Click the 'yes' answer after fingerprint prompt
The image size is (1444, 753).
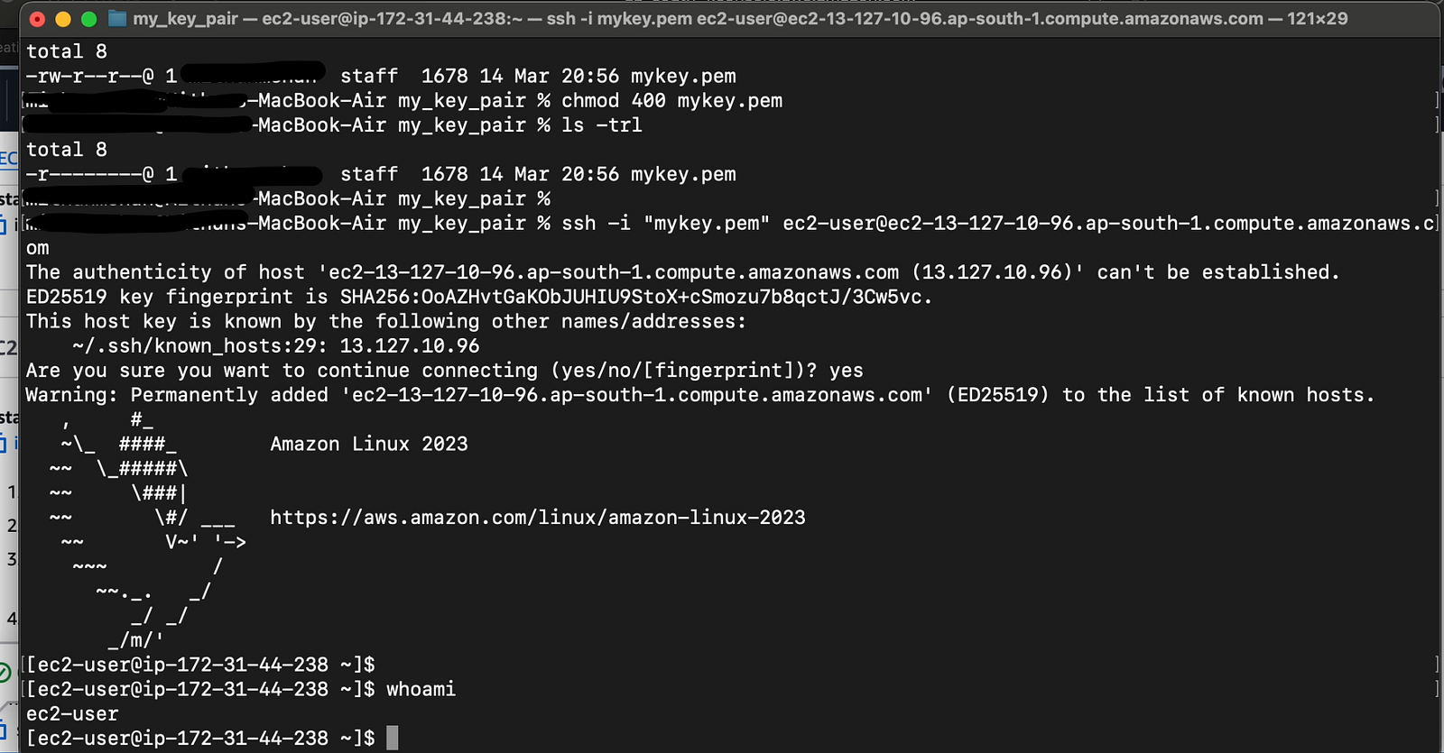coord(847,371)
